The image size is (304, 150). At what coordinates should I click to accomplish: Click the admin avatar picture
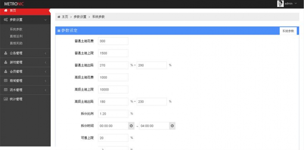(280, 4)
